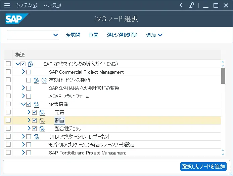This screenshot has width=233, height=176.
Task: Select the SAP Portfolio and Project Management label
Action: click(88, 153)
